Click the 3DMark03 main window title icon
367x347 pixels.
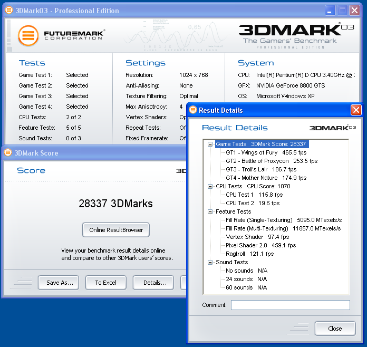coord(9,10)
